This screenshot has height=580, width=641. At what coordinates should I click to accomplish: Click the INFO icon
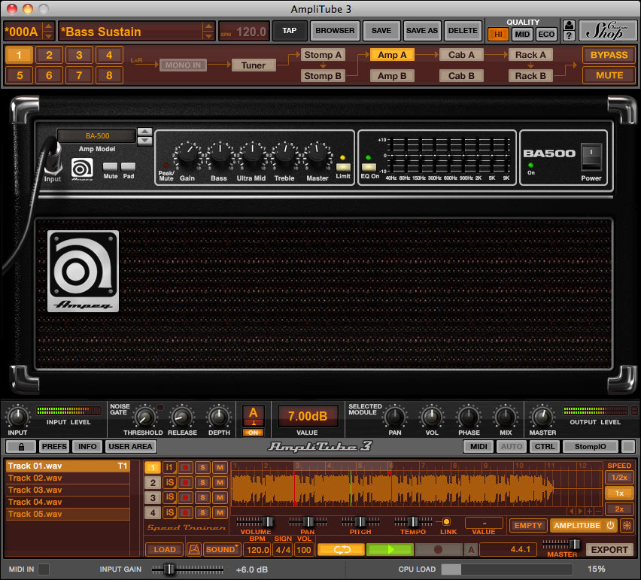[87, 446]
